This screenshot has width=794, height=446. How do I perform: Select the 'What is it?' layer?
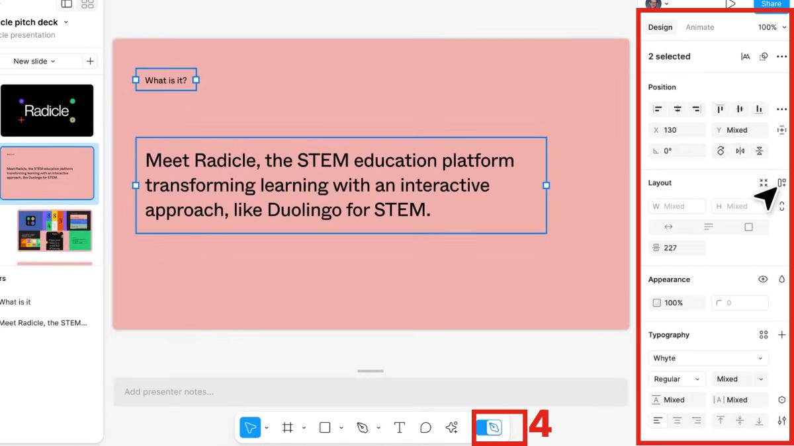[16, 302]
